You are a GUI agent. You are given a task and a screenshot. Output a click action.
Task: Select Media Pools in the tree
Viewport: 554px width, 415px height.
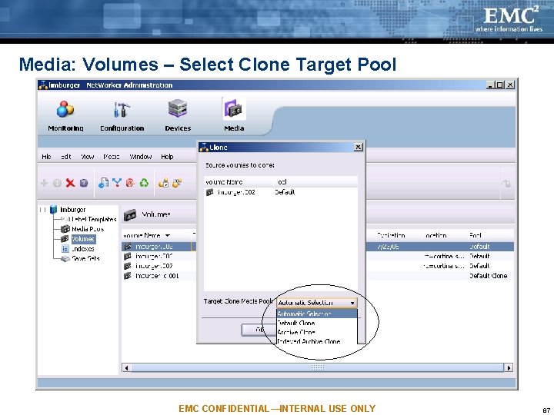(88, 229)
